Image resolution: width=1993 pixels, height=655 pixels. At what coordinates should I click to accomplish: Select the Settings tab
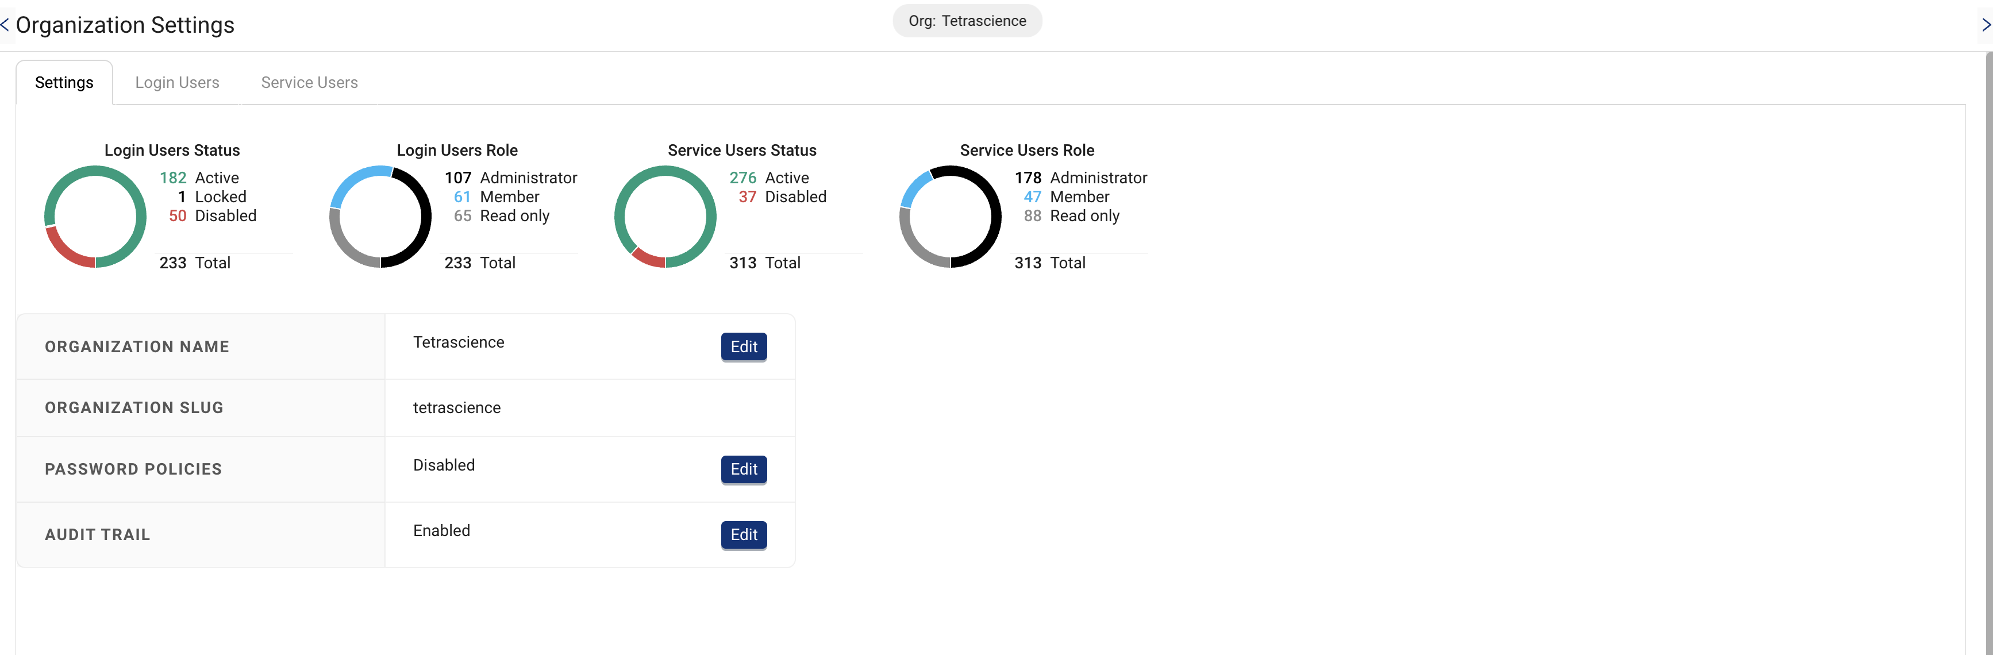[64, 83]
